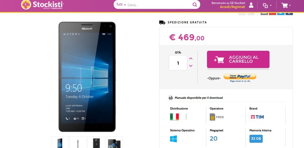This screenshot has width=304, height=148.
Task: Click the Italian flag distribution icon
Action: [x=174, y=117]
